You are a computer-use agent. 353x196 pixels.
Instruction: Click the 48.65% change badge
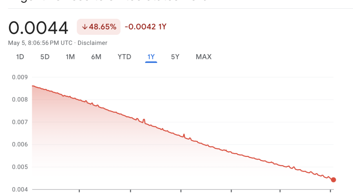98,27
